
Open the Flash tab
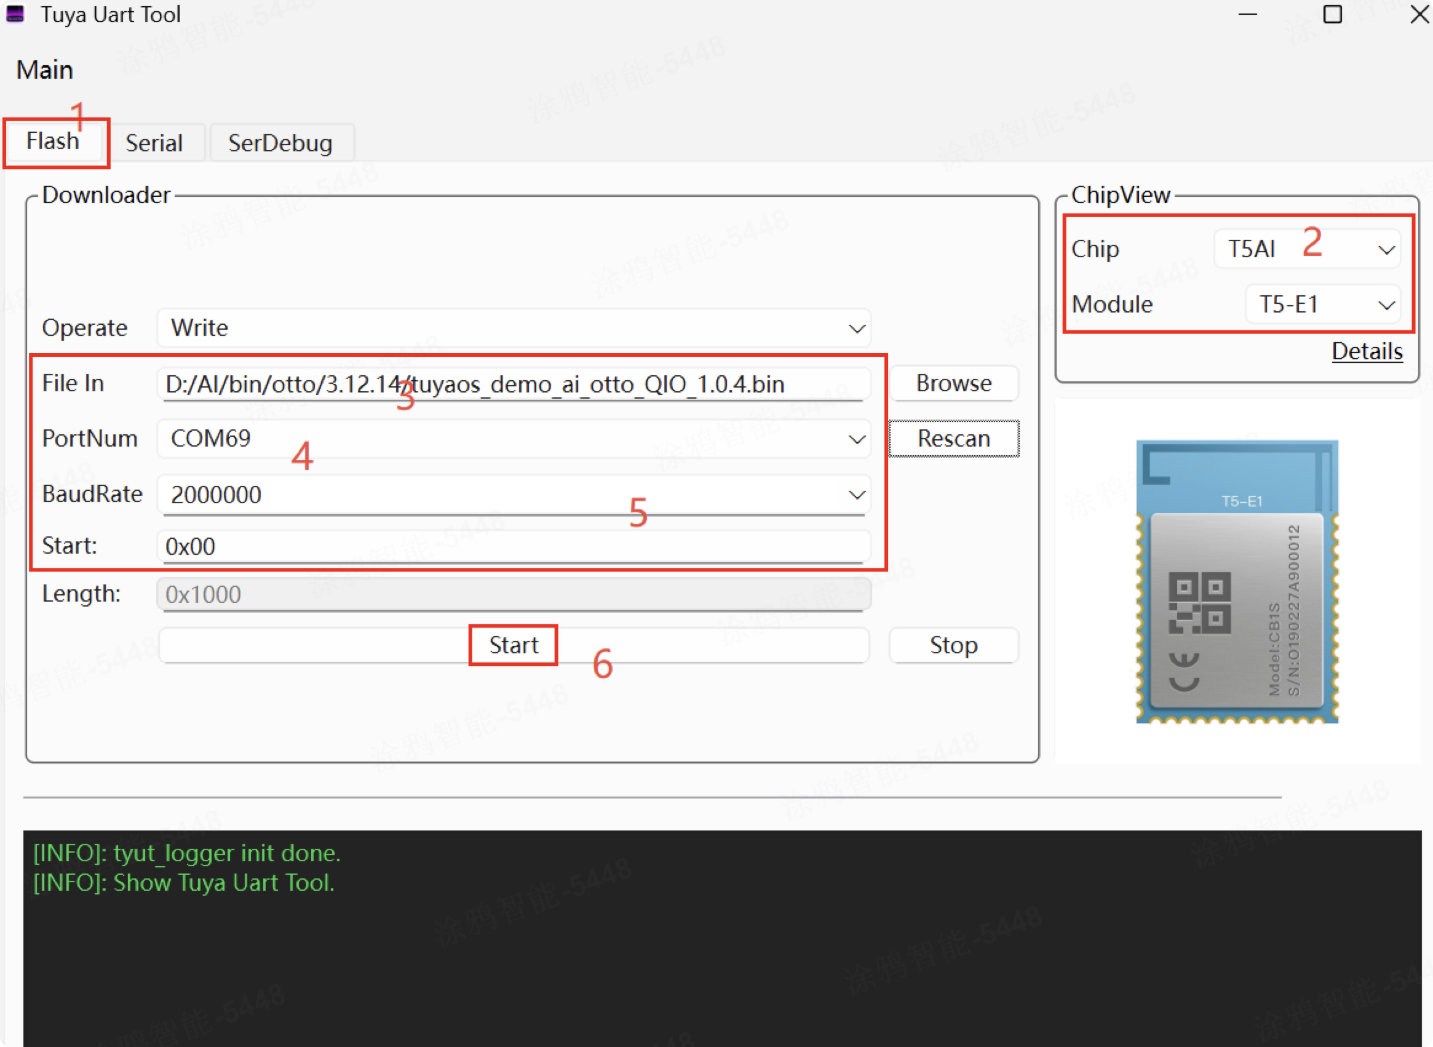tap(54, 141)
